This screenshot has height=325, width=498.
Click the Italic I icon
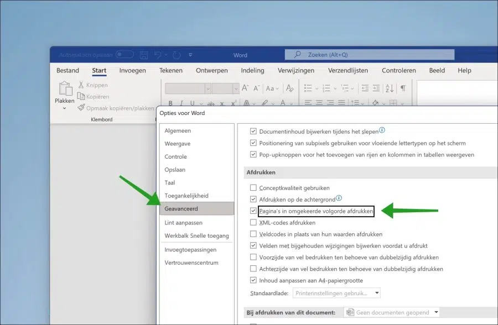coord(181,103)
